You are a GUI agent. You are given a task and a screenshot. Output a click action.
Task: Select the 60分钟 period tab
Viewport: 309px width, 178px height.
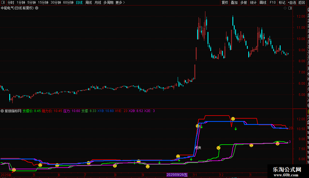click(68, 2)
